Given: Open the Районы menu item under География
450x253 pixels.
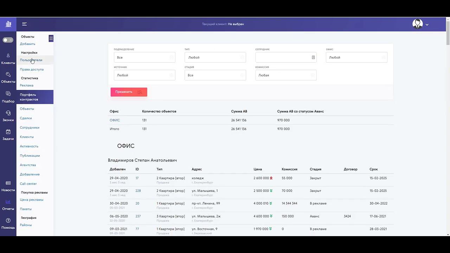Looking at the screenshot, I should (x=26, y=225).
